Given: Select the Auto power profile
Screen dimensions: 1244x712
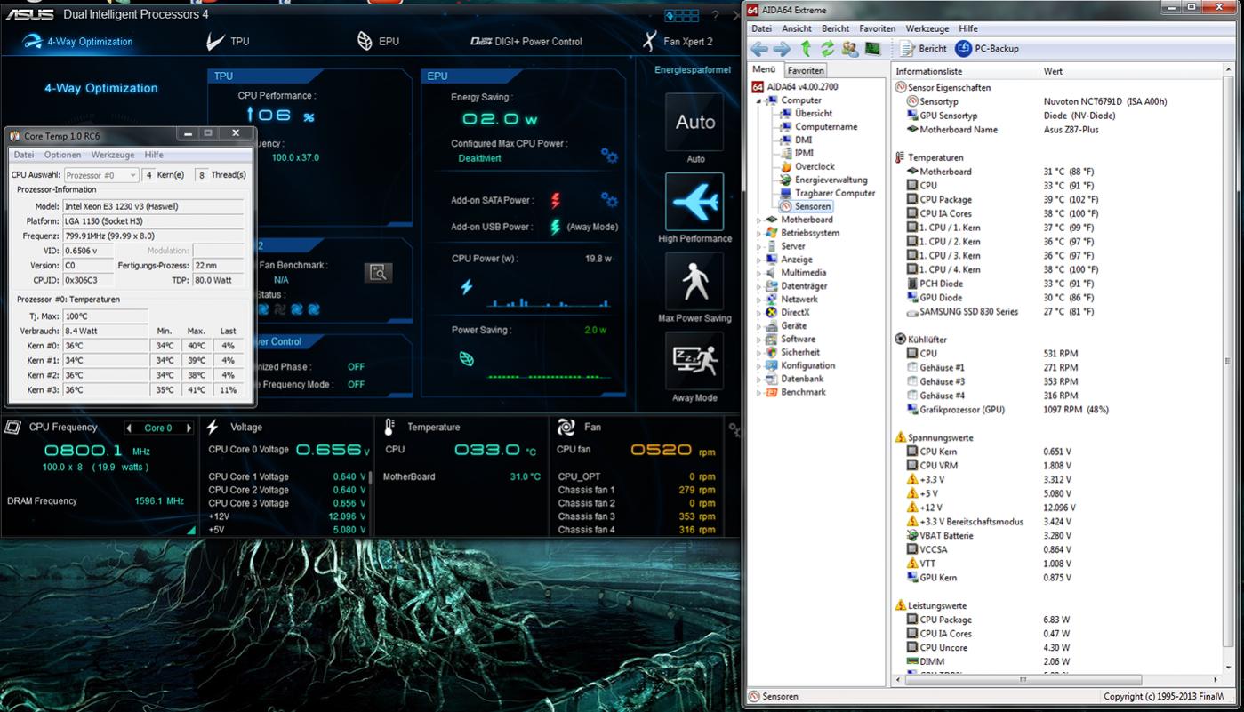Looking at the screenshot, I should (x=694, y=123).
